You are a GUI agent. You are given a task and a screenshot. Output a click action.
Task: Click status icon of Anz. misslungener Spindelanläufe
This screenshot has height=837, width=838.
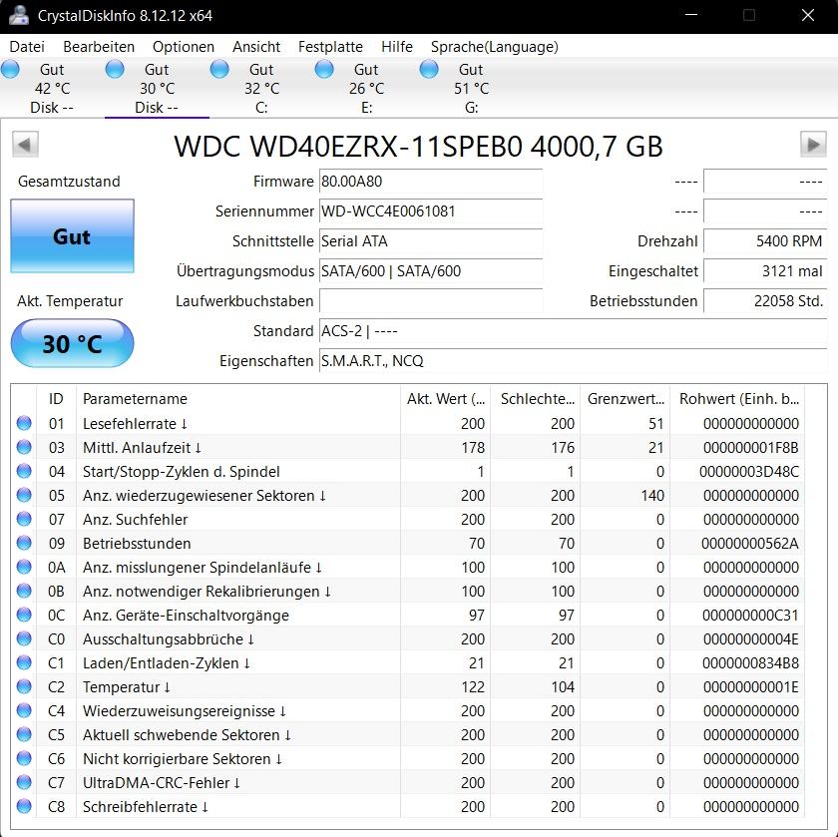tap(24, 567)
